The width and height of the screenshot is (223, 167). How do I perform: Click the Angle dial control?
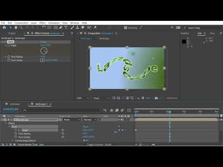pyautogui.click(x=44, y=51)
